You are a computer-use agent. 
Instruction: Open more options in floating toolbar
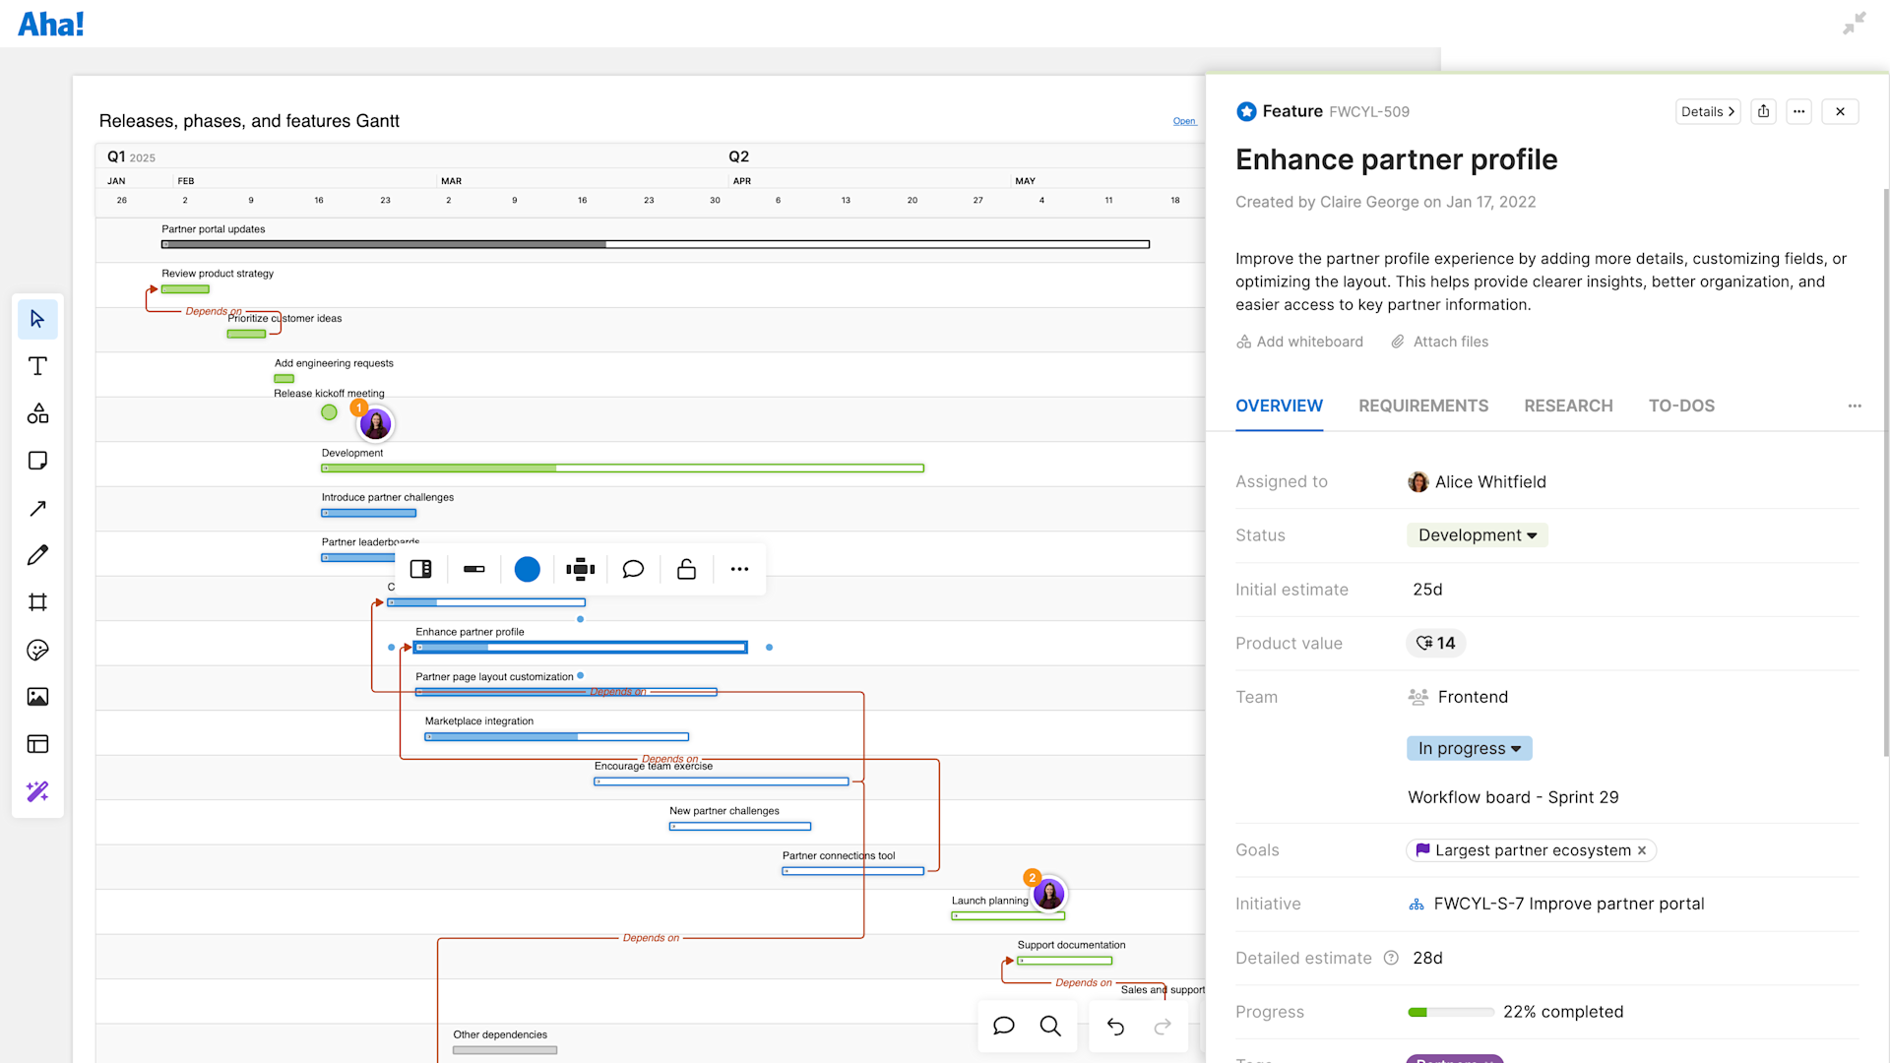(740, 569)
